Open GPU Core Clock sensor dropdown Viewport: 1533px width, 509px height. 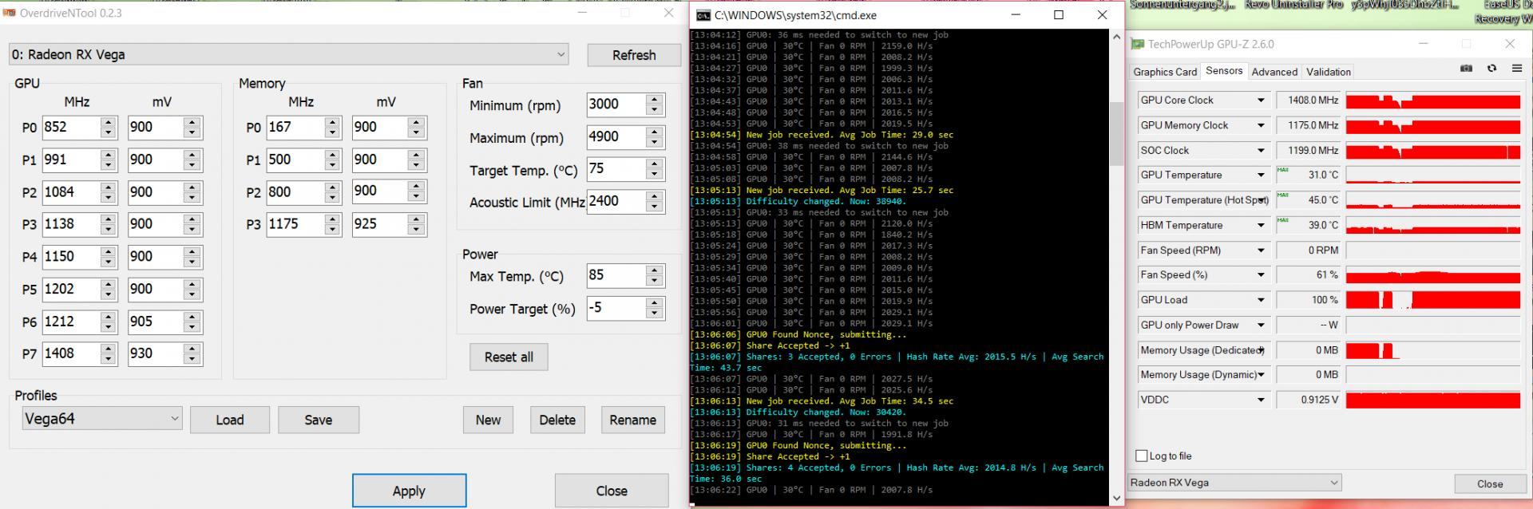pos(1261,101)
